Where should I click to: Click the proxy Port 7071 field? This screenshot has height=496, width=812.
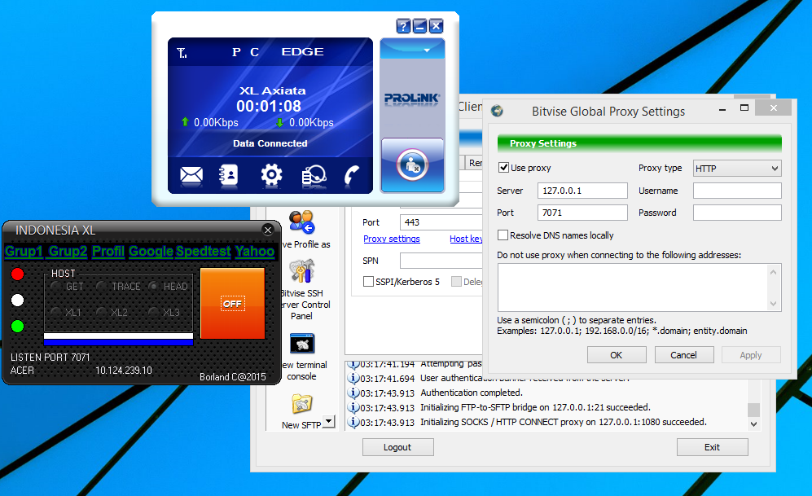(582, 213)
